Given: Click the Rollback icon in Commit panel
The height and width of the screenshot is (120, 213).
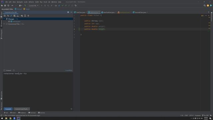Looking at the screenshot, I should click(8, 16).
